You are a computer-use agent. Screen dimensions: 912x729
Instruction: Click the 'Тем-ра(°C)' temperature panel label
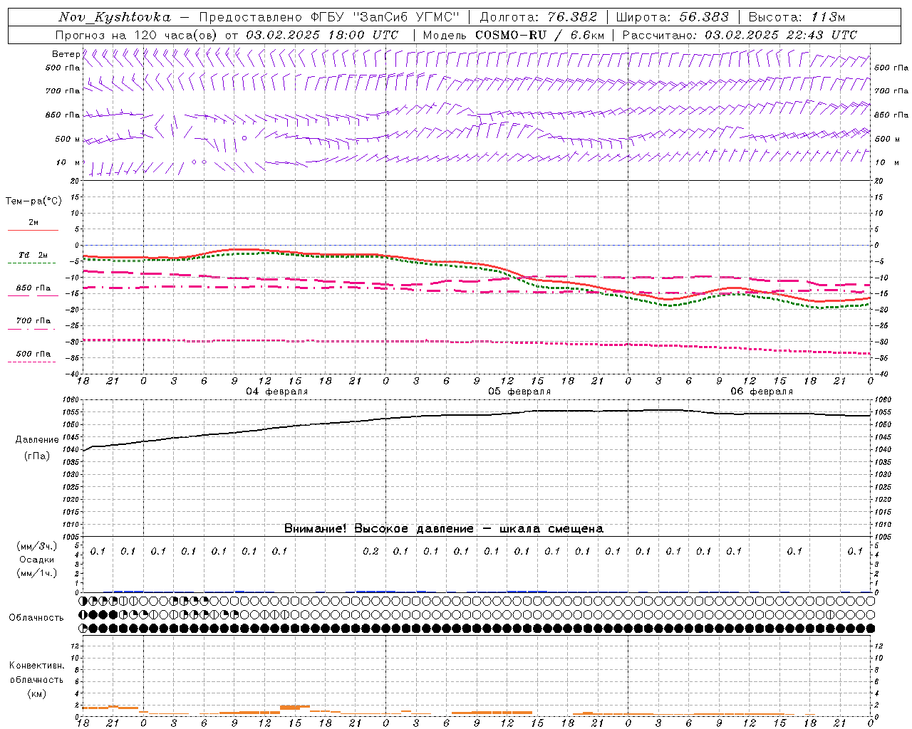[x=33, y=201]
